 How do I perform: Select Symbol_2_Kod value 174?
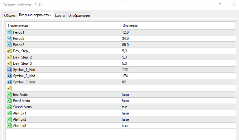(125, 76)
